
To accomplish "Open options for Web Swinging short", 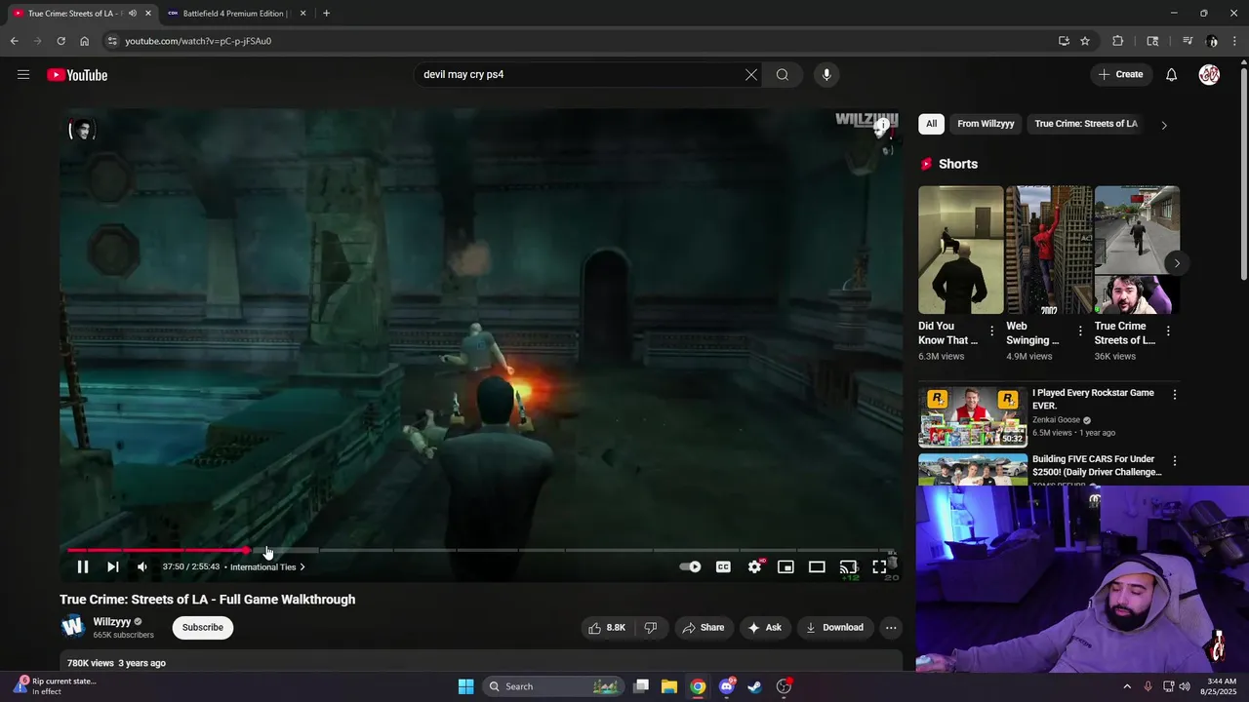I will (1080, 331).
